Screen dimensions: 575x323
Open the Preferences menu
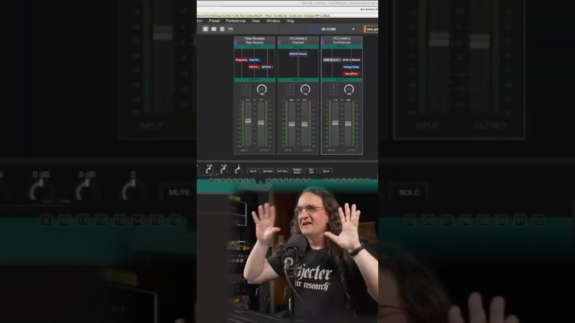(x=235, y=21)
